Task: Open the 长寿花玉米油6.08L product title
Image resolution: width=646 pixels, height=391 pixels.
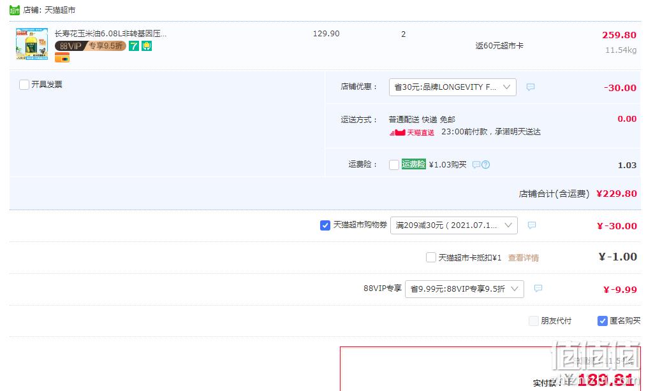Action: (x=110, y=34)
